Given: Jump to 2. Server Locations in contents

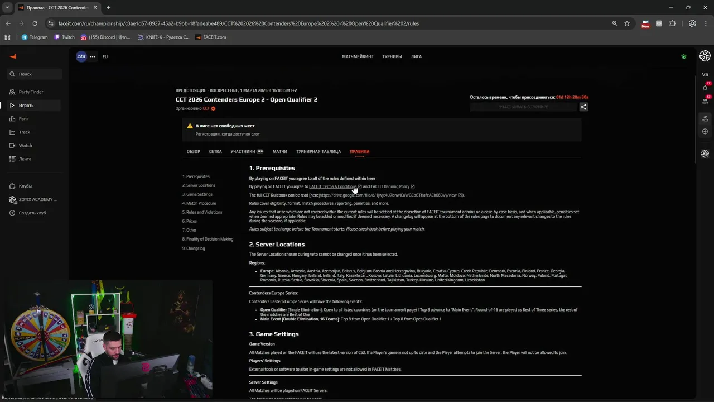Looking at the screenshot, I should [x=199, y=185].
